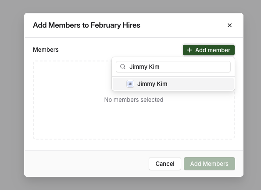Click the magnifier search icon
This screenshot has width=261, height=190.
click(123, 67)
